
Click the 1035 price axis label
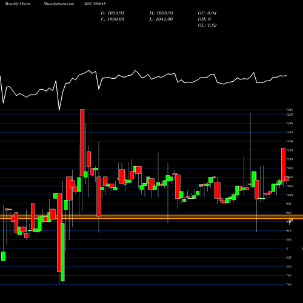tap(290, 186)
